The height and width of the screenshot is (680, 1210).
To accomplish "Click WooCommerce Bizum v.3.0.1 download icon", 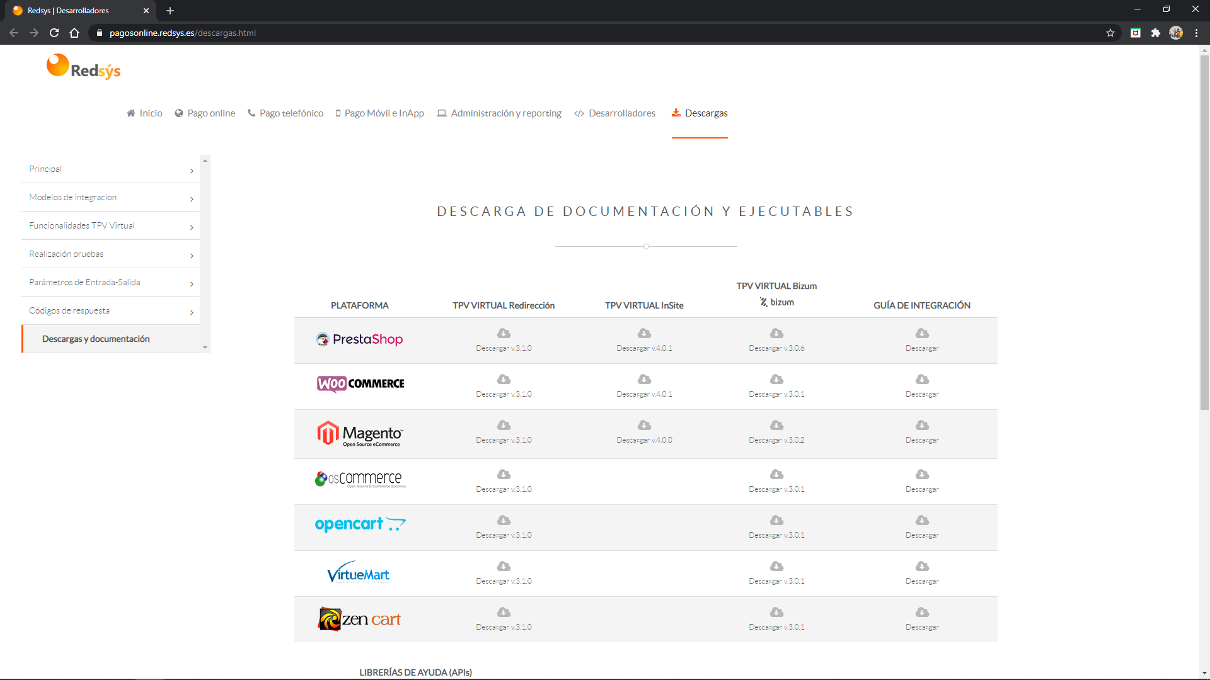I will click(776, 379).
